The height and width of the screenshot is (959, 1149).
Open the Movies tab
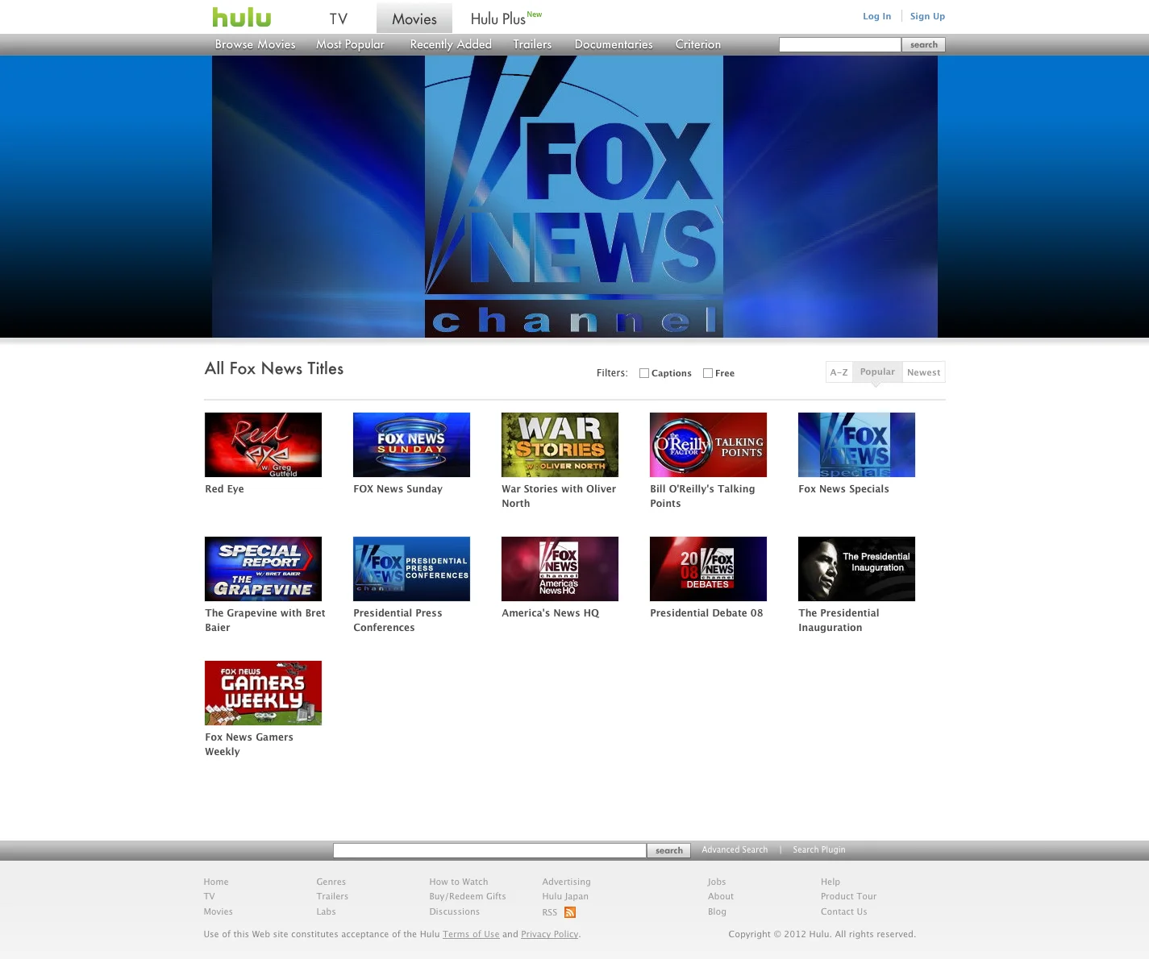(x=414, y=19)
